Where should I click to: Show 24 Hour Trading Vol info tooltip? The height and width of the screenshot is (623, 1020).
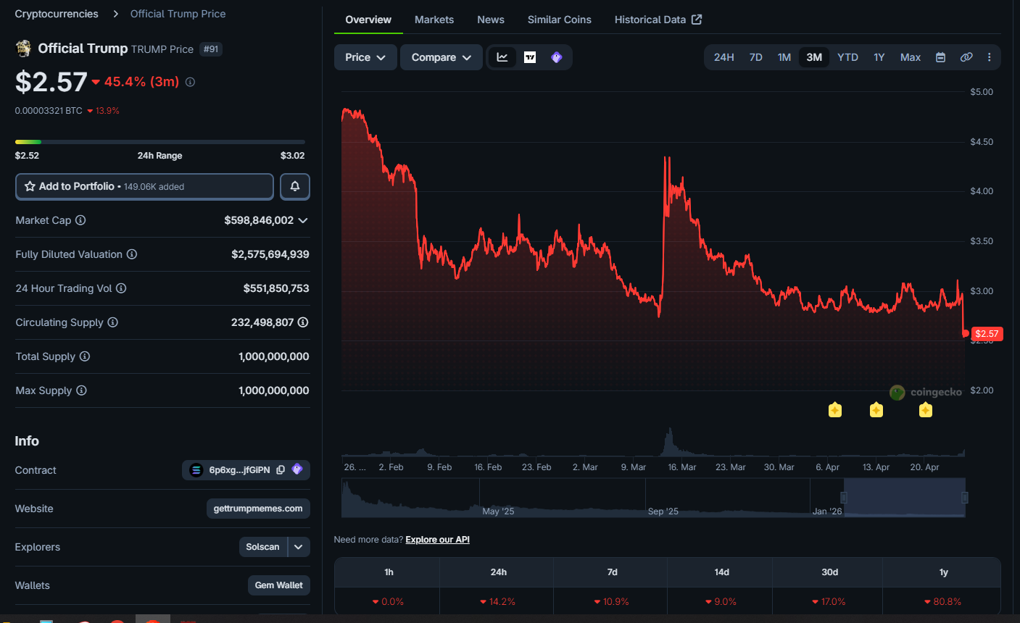pyautogui.click(x=121, y=288)
